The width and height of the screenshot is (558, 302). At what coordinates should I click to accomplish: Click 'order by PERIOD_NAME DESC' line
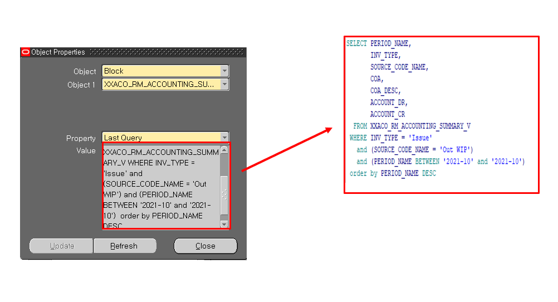[393, 173]
